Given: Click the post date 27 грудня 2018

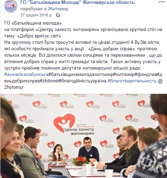Looking at the screenshot, I should coord(36,15).
